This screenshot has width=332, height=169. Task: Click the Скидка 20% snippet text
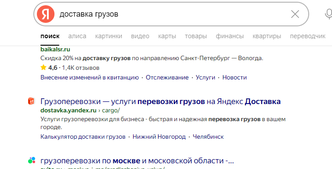point(152,58)
